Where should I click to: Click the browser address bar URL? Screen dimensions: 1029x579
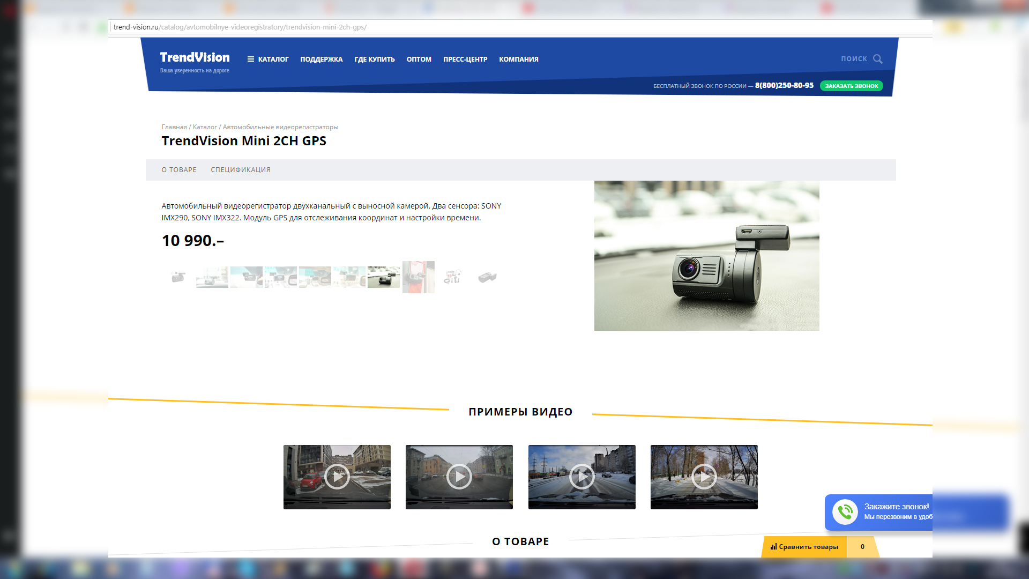(x=240, y=27)
